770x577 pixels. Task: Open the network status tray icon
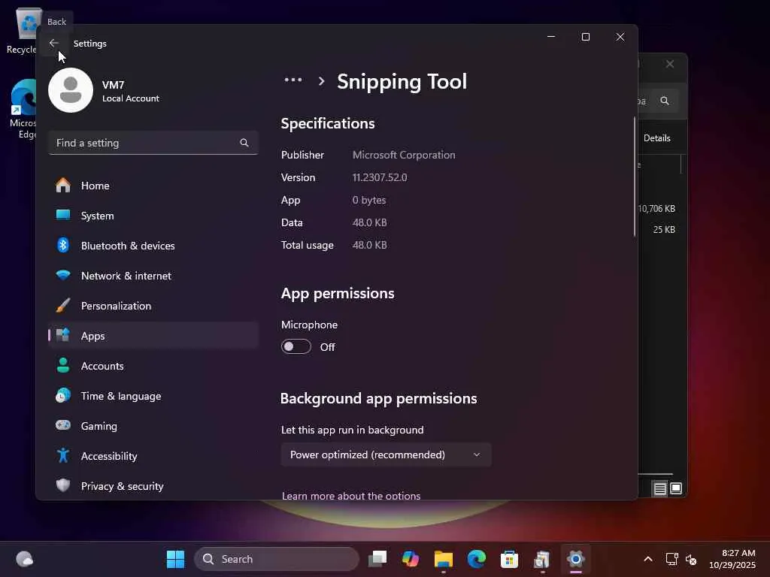click(x=671, y=559)
